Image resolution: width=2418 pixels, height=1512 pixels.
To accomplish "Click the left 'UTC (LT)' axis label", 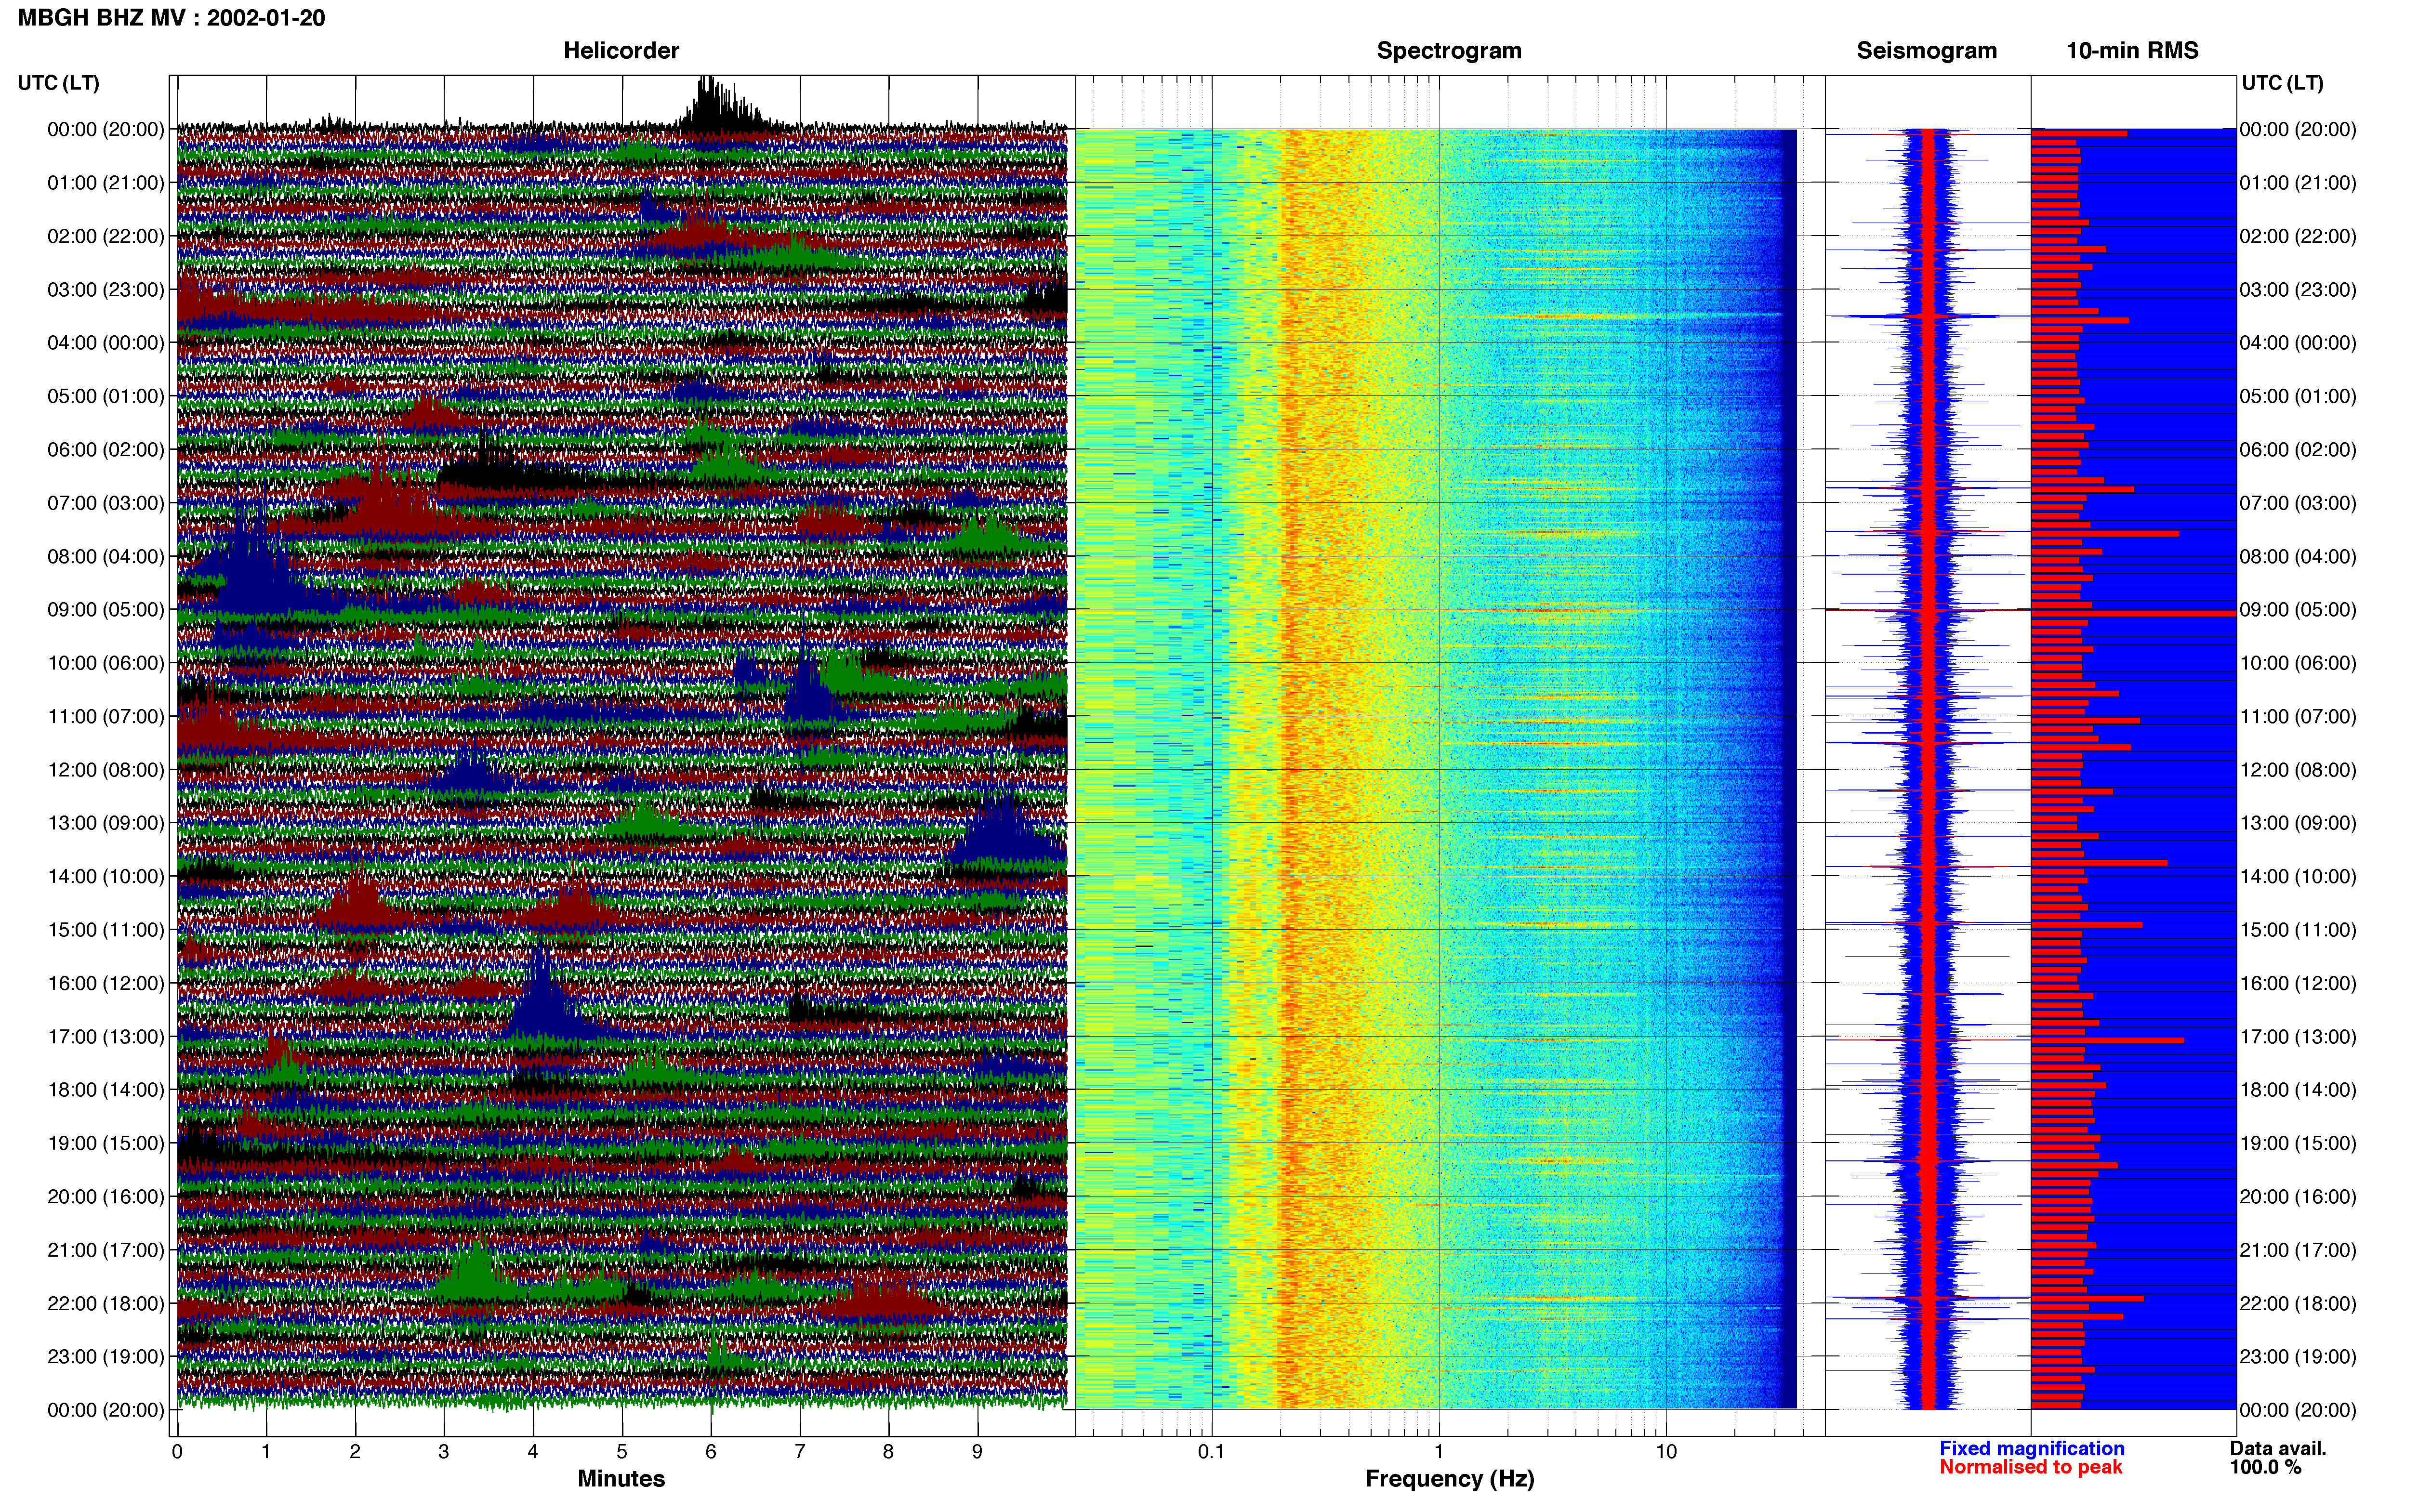I will [x=58, y=82].
